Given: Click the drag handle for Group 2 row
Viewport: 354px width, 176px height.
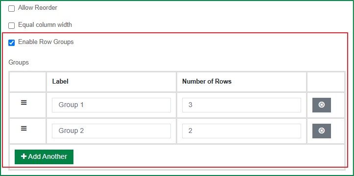Looking at the screenshot, I should coord(24,129).
